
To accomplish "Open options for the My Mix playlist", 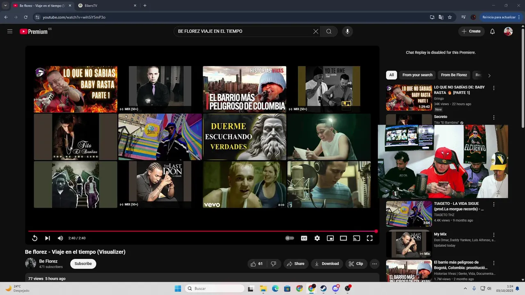I will pyautogui.click(x=494, y=235).
